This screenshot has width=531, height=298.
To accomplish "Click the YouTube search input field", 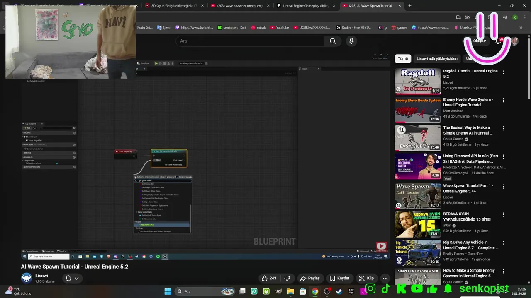I will [250, 41].
